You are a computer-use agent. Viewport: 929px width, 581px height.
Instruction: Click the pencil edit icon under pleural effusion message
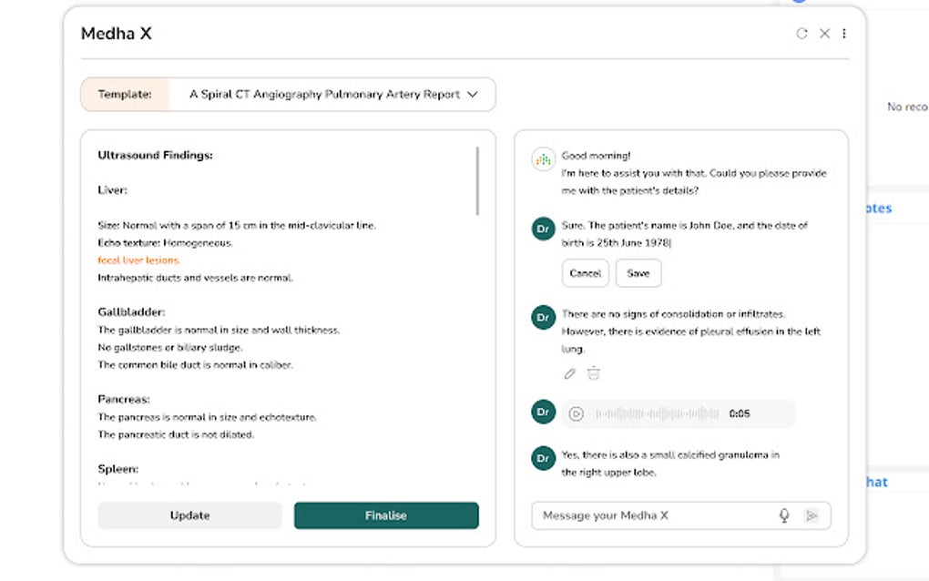(570, 373)
